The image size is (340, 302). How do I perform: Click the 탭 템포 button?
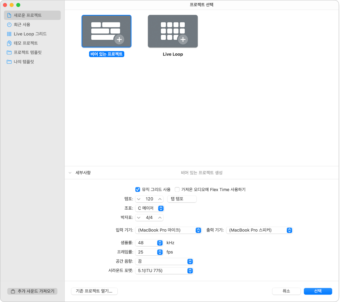(x=182, y=199)
